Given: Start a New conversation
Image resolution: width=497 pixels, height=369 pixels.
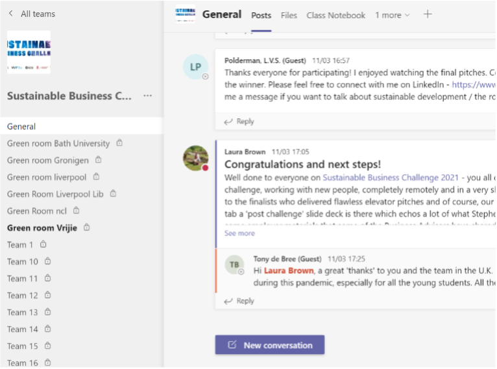Looking at the screenshot, I should pos(270,345).
